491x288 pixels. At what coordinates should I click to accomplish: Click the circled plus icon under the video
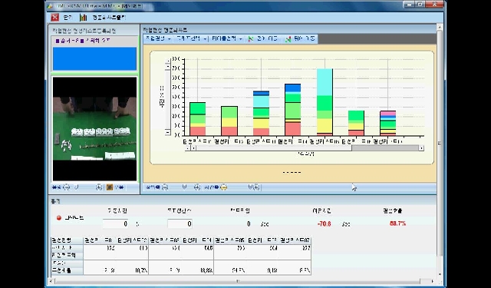[99, 187]
